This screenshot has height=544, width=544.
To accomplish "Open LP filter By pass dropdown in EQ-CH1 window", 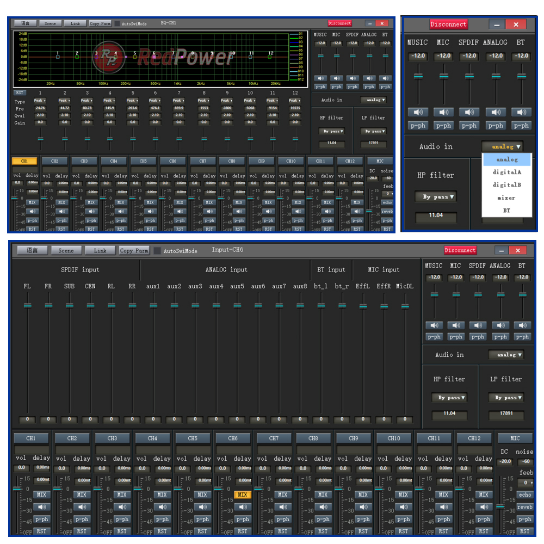I will 373,131.
